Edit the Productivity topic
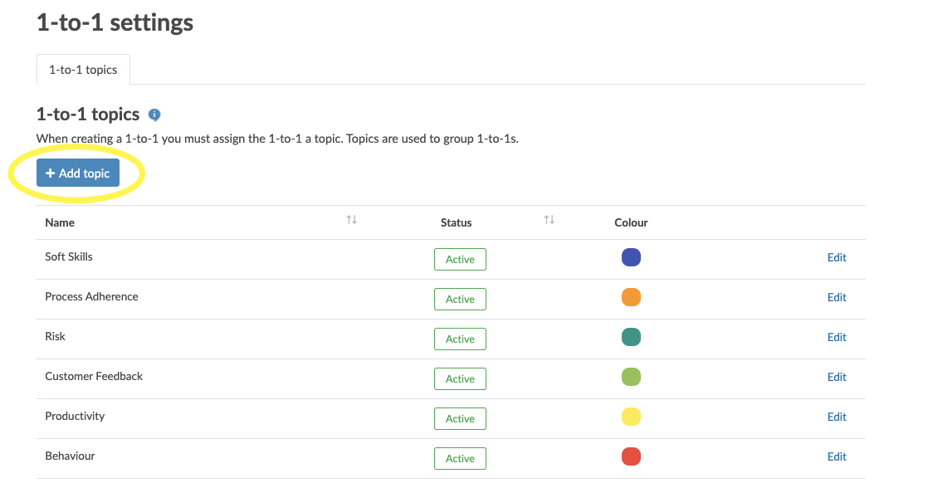 pos(837,417)
